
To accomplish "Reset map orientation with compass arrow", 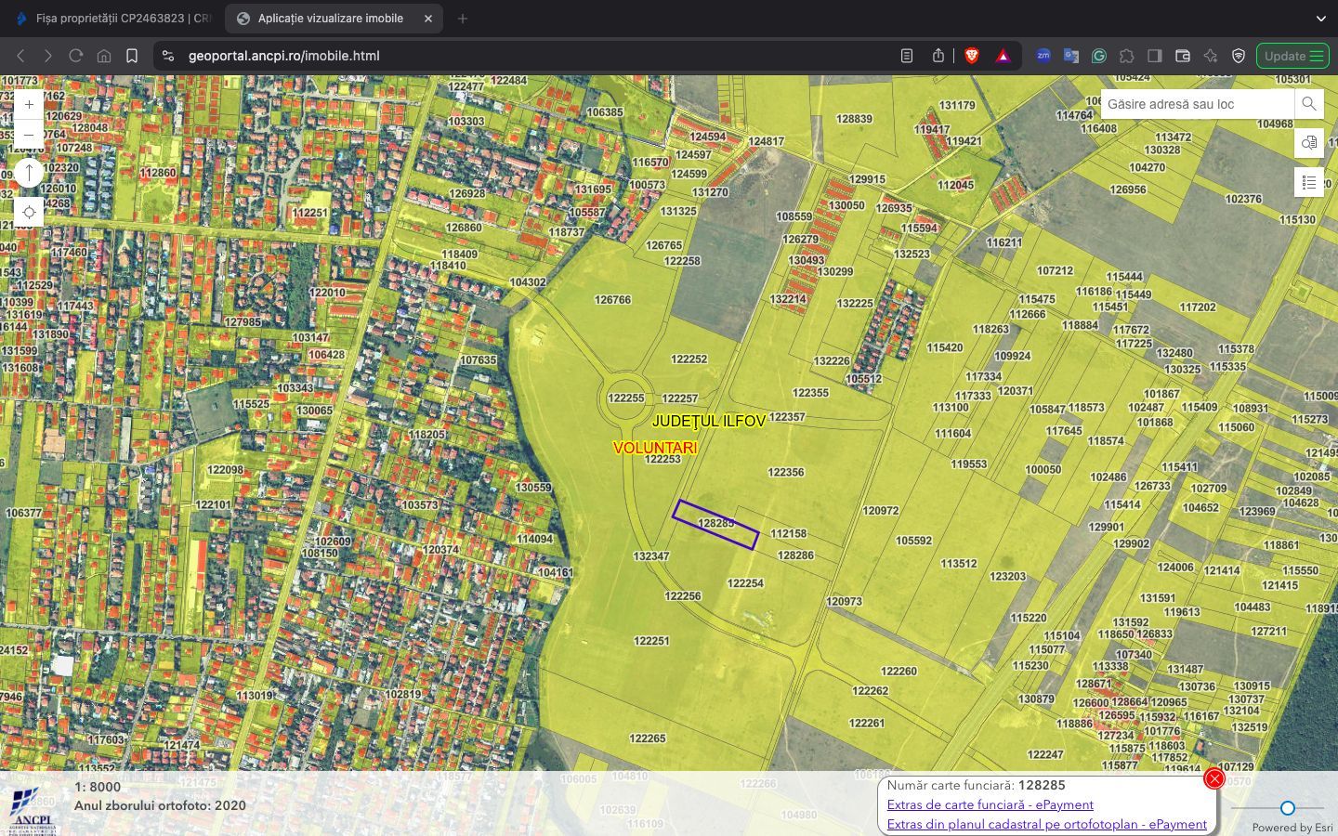I will (x=29, y=173).
